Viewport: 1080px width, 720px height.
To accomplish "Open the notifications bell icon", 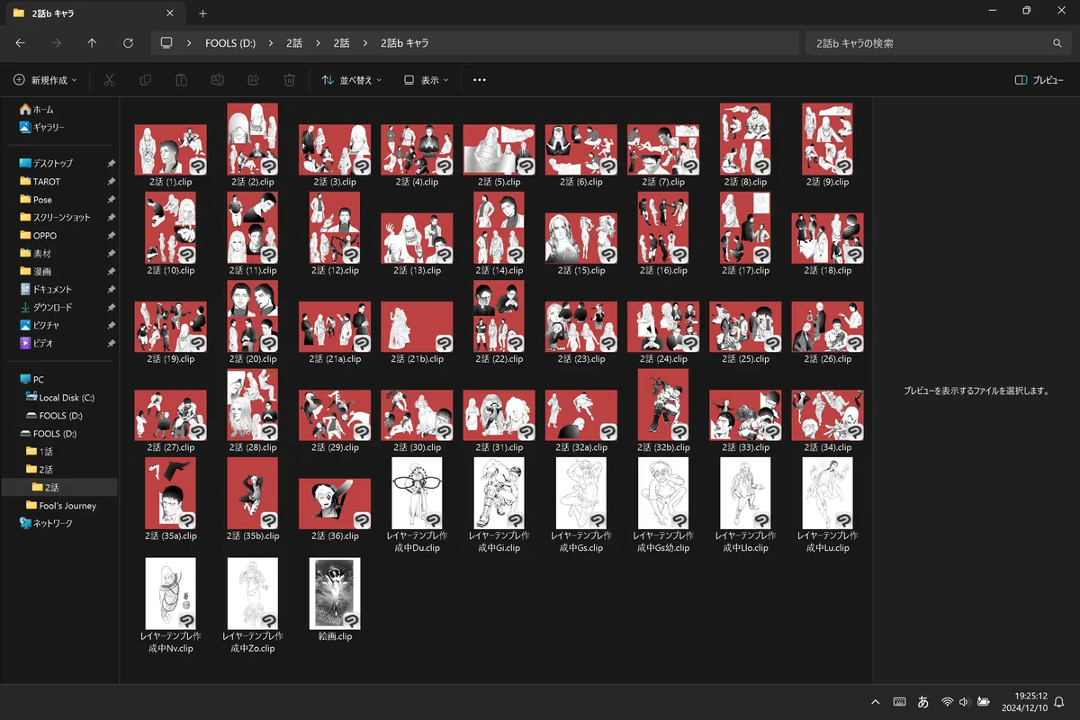I will coord(1059,701).
